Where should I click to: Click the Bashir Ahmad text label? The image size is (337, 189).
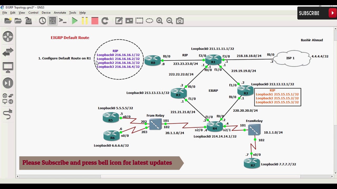(312, 40)
